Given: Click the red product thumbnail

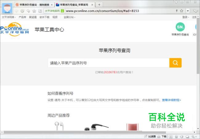Looking at the screenshot, I should 132,127.
